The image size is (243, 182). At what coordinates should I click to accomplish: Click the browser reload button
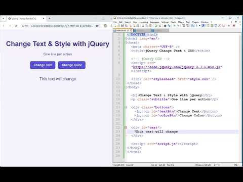tap(16, 26)
